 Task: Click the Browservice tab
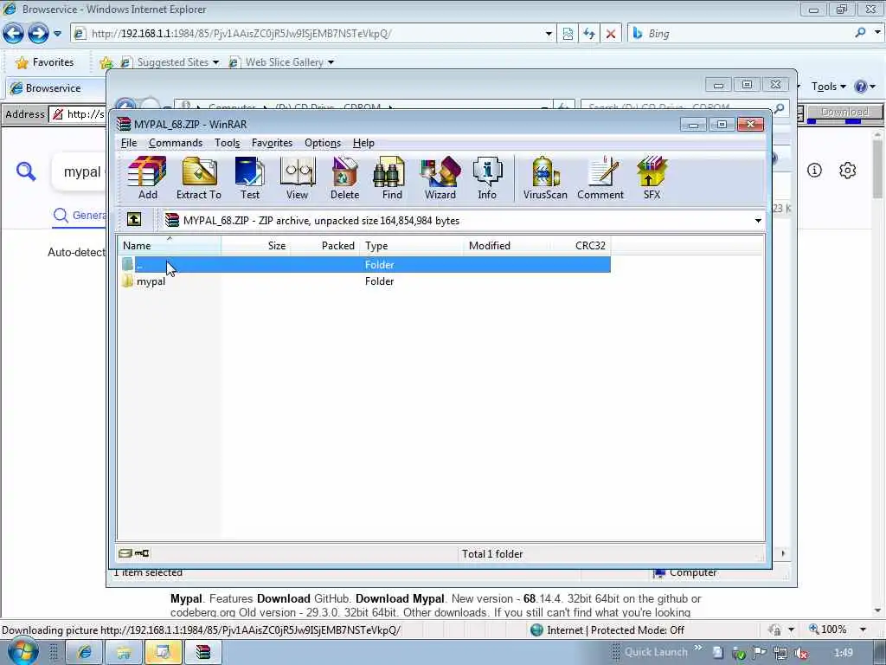(54, 88)
